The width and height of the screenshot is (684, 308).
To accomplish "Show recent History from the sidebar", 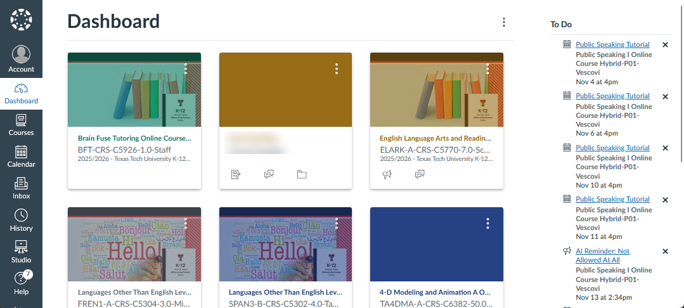I will click(21, 219).
